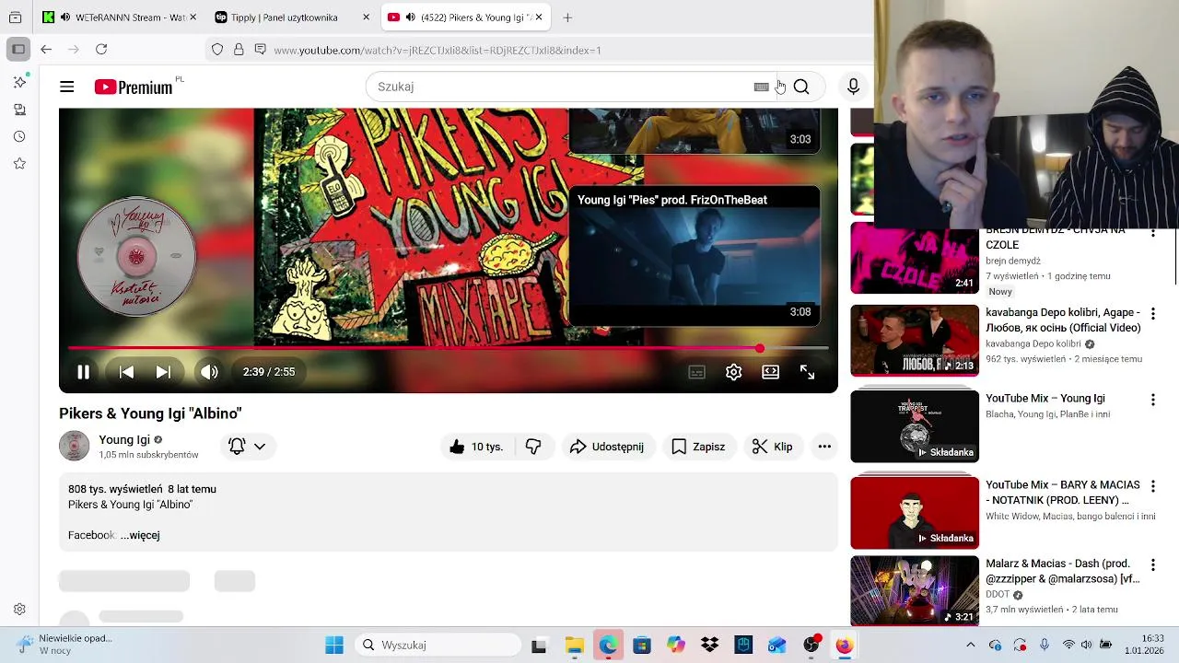Open kavabanga Depo kolibri video thumbnail
The image size is (1179, 663).
pyautogui.click(x=915, y=341)
